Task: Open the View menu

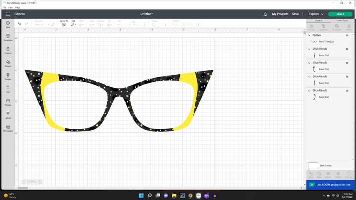Action: tap(10, 8)
